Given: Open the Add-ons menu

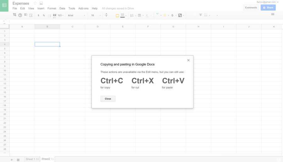Looking at the screenshot, I should (x=83, y=8).
